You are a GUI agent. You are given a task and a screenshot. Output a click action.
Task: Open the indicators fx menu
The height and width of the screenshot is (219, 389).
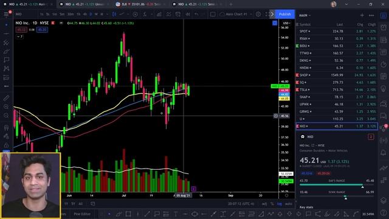pos(145,14)
